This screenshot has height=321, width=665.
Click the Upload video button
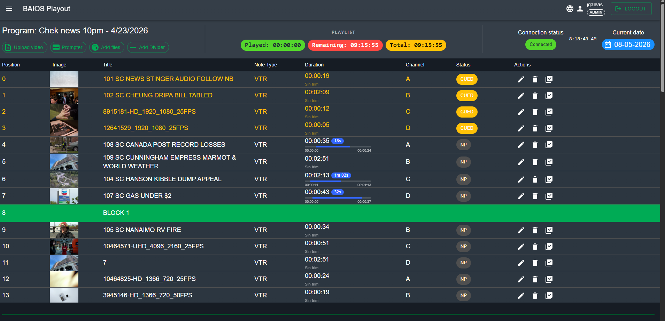point(24,47)
